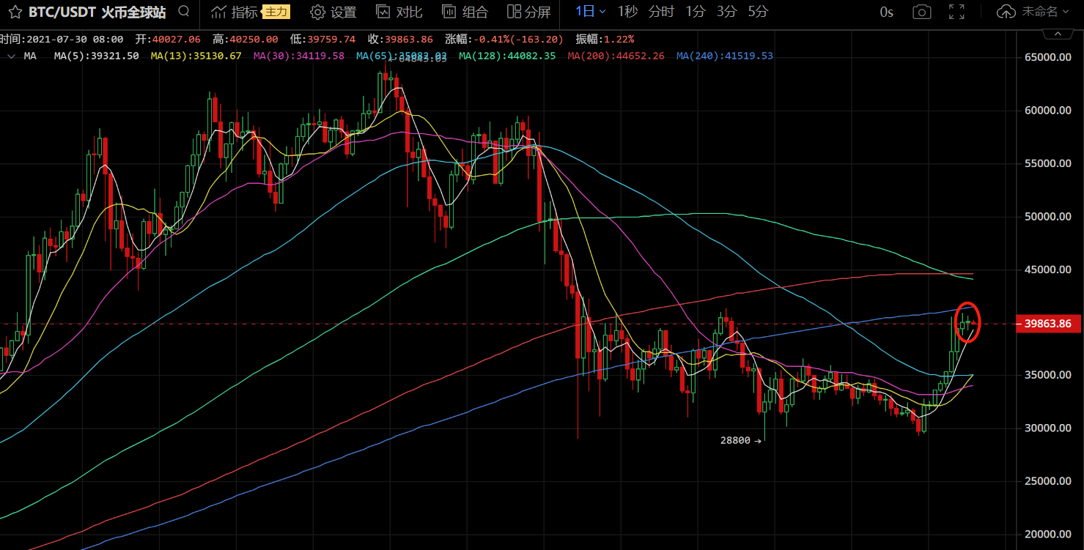The height and width of the screenshot is (550, 1084).
Task: Click the BTC/USDT 火币全球站 symbol title
Action: (97, 12)
